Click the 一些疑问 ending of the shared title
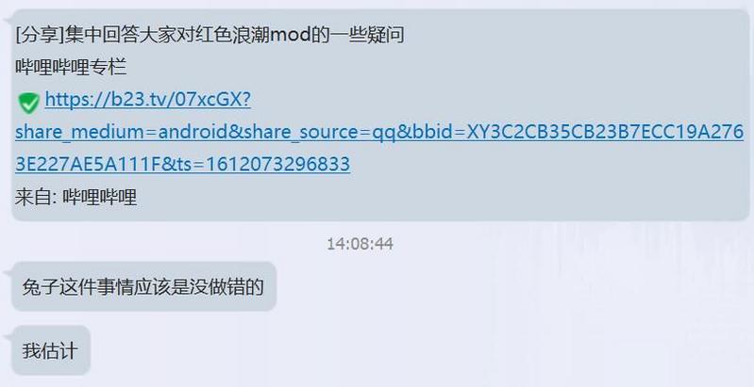This screenshot has height=387, width=754. (x=367, y=35)
